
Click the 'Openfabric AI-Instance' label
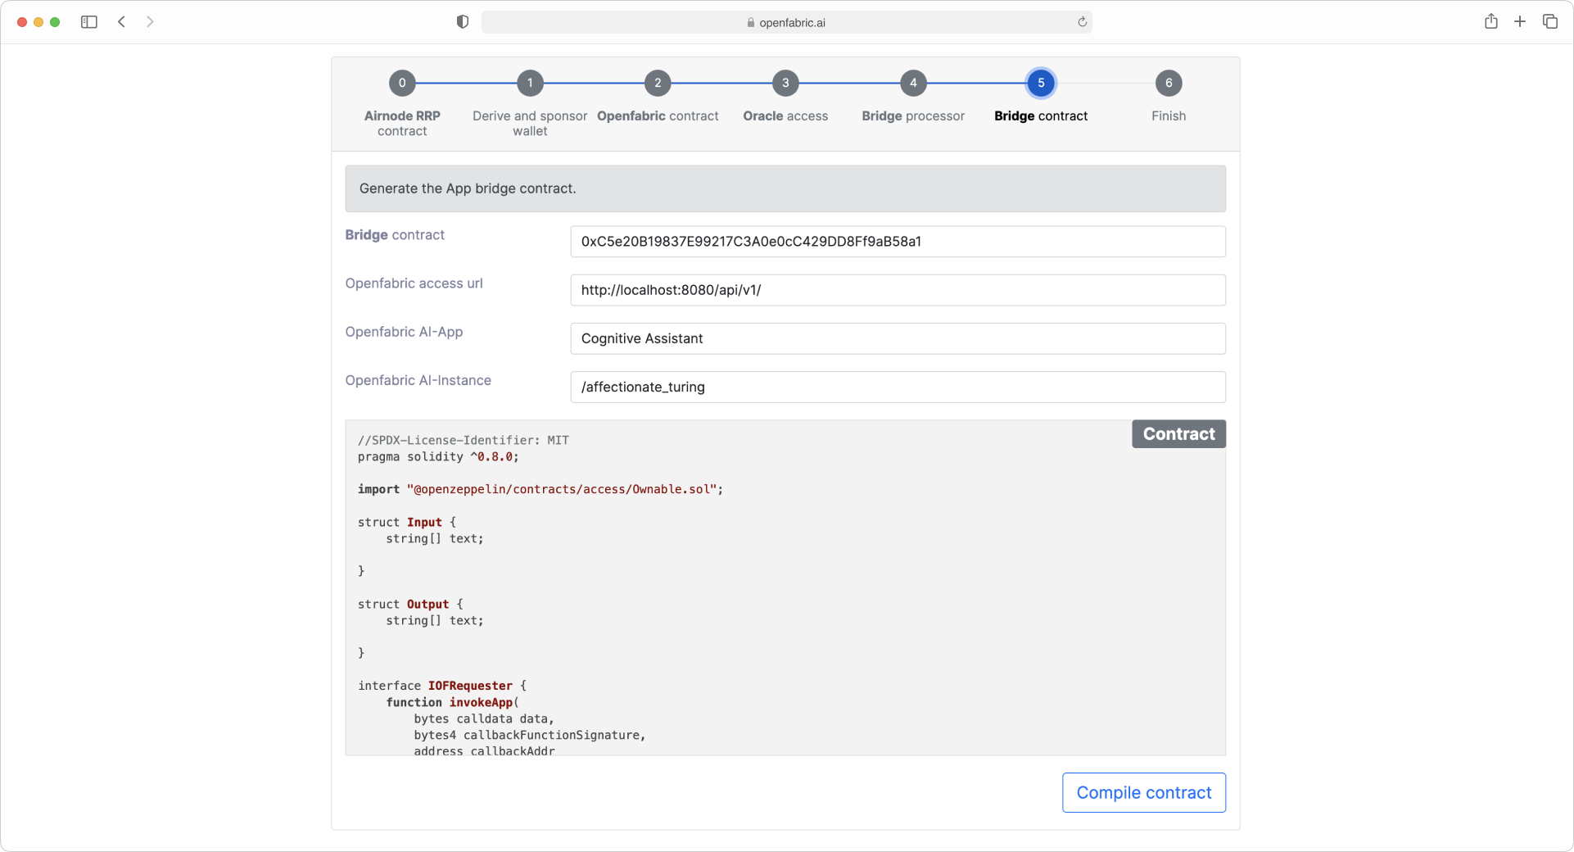418,380
